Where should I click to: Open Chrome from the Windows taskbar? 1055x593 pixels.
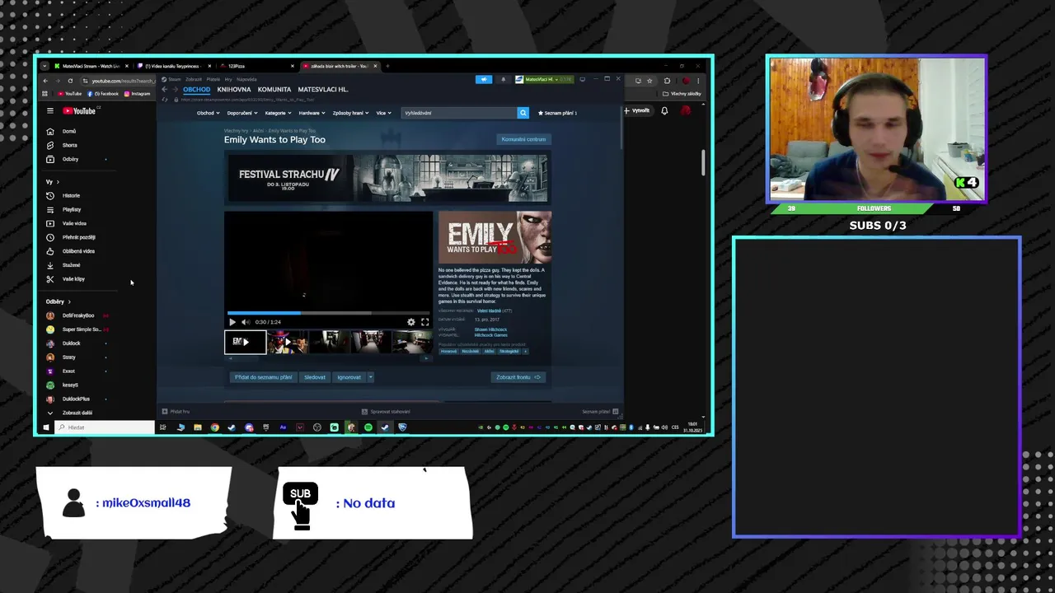click(x=214, y=427)
